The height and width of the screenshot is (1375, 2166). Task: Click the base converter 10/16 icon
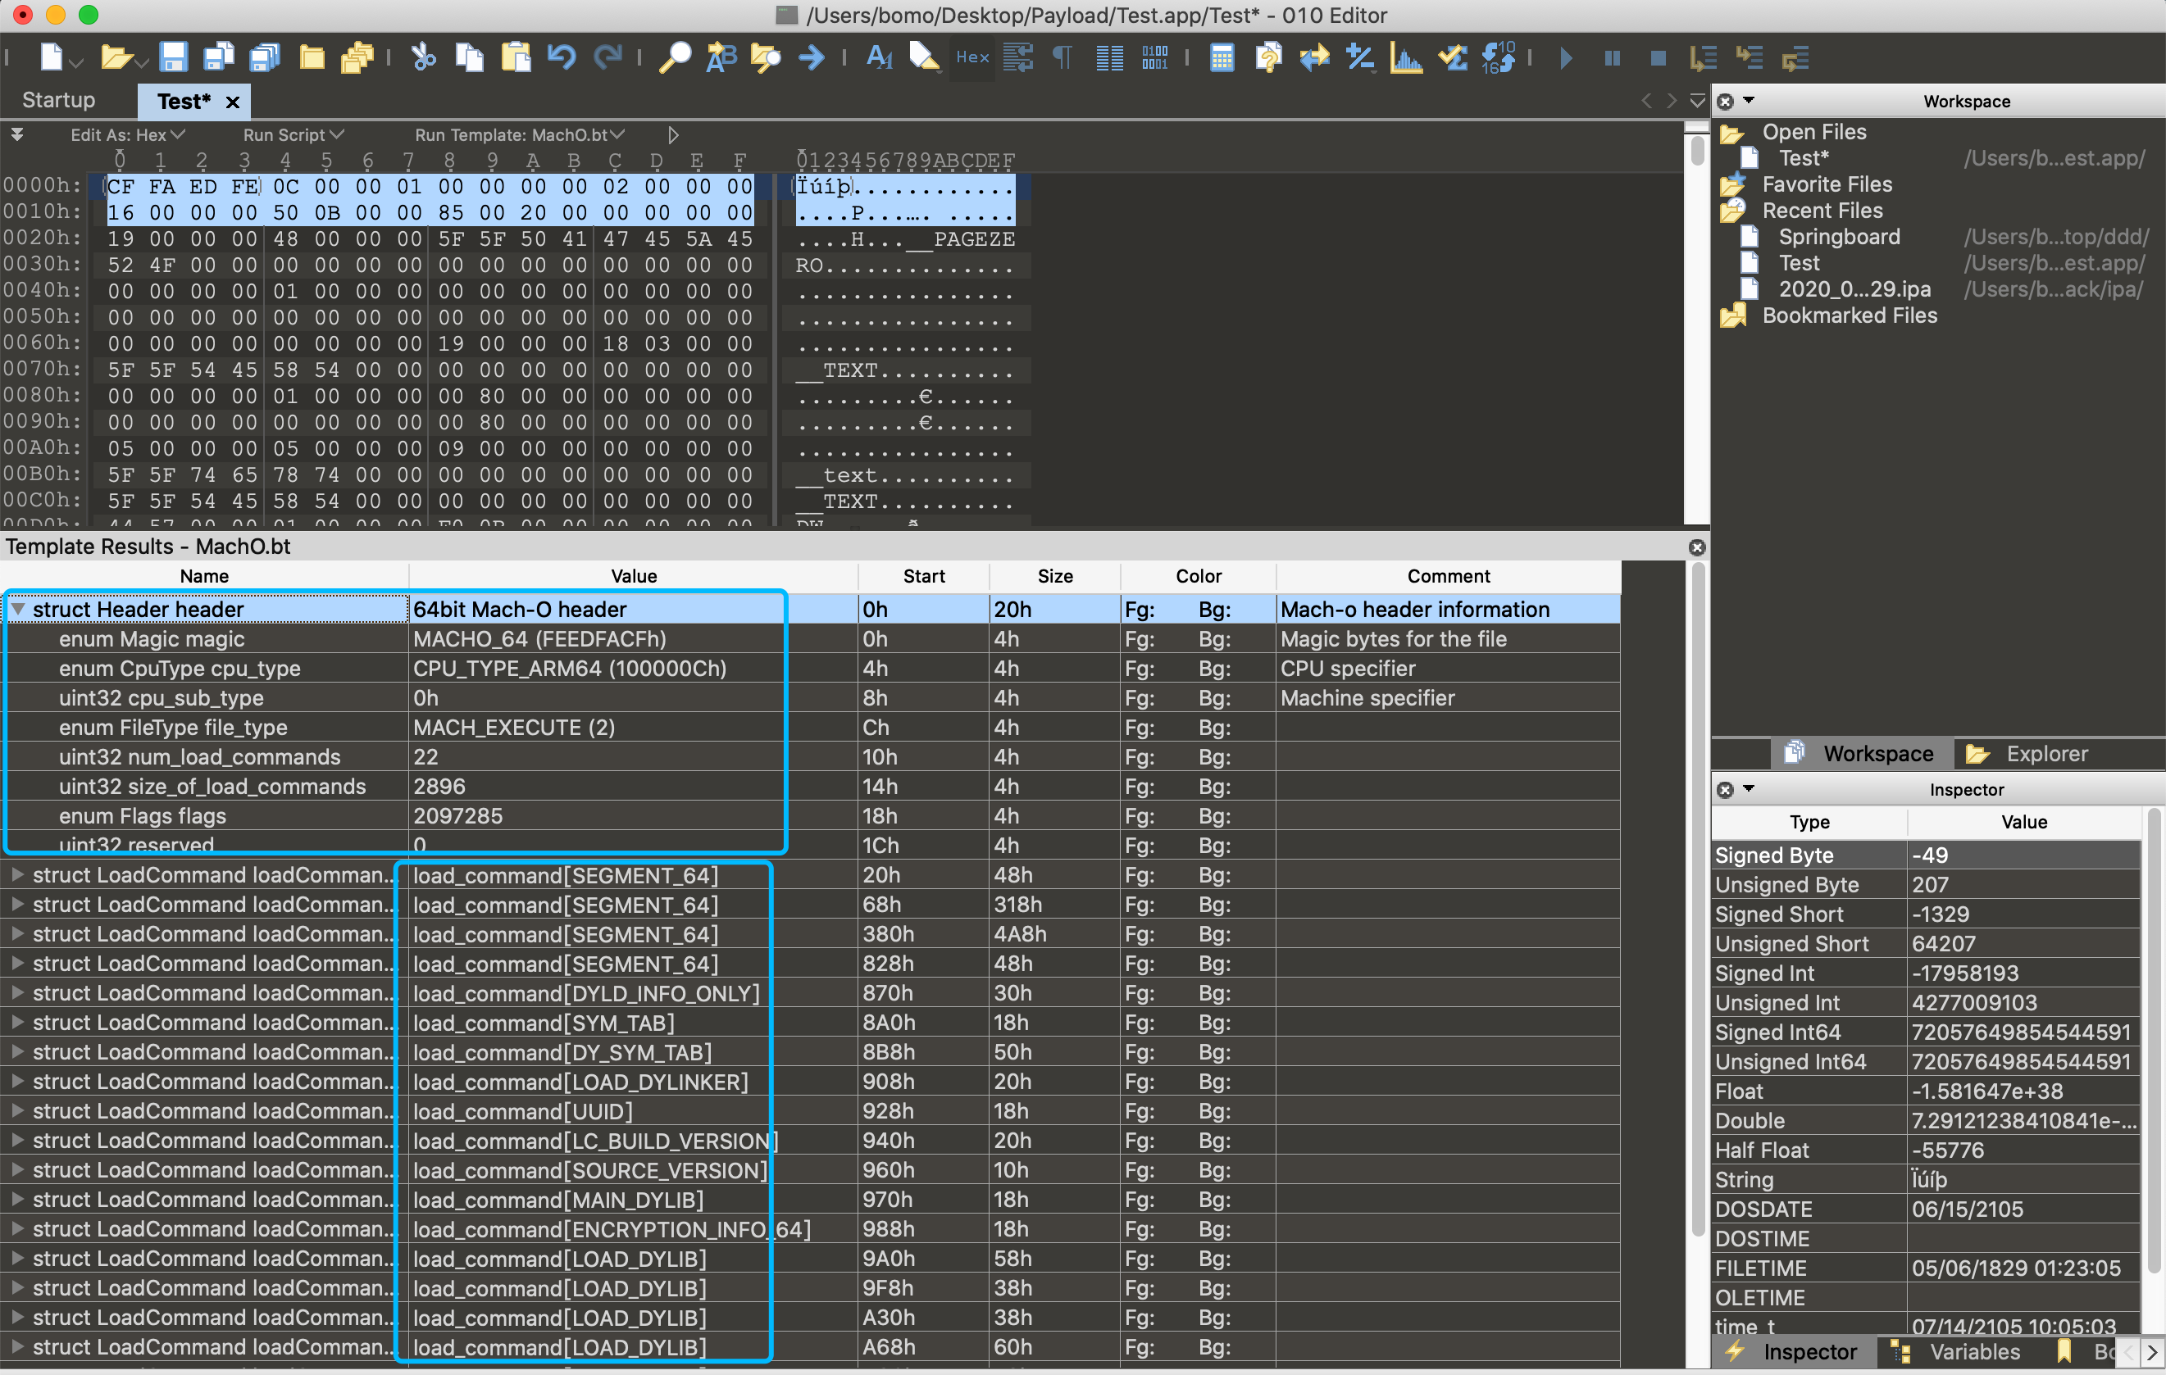click(1499, 57)
